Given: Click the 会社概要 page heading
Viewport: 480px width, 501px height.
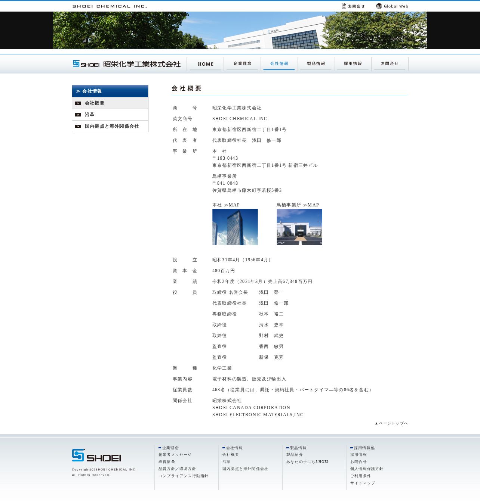Looking at the screenshot, I should point(187,88).
